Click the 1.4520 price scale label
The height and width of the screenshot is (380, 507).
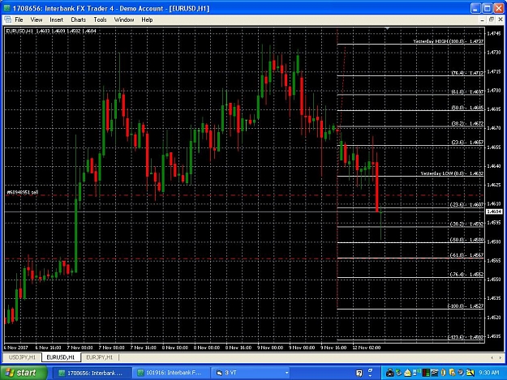click(494, 318)
